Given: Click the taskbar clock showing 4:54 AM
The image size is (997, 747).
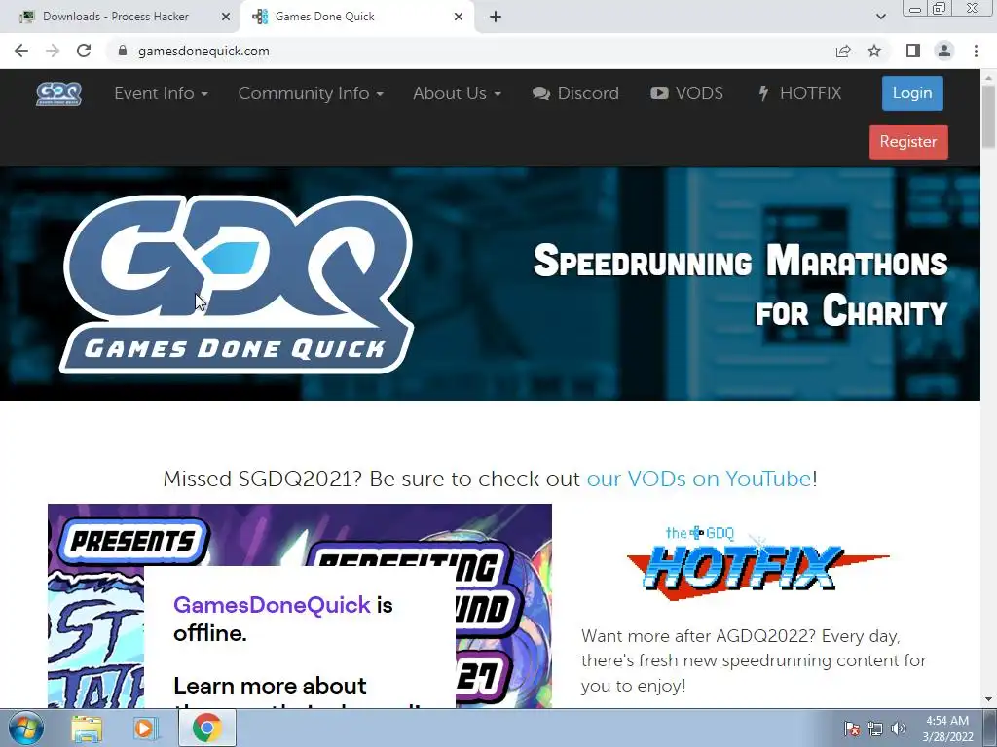Looking at the screenshot, I should tap(947, 729).
